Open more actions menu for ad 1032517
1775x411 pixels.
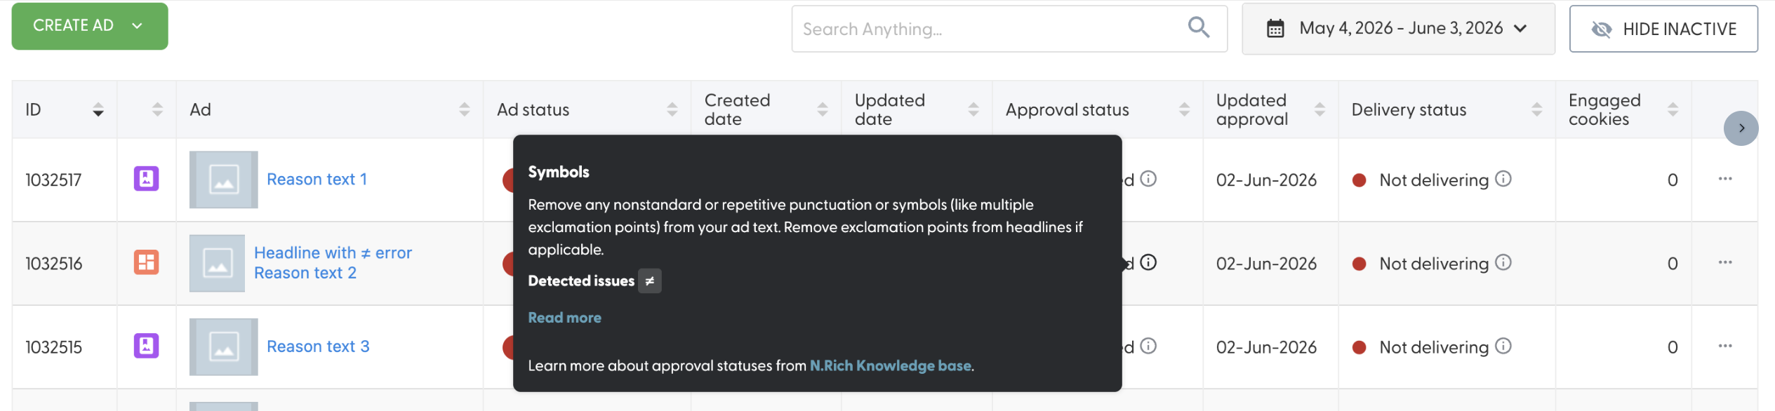(x=1725, y=179)
